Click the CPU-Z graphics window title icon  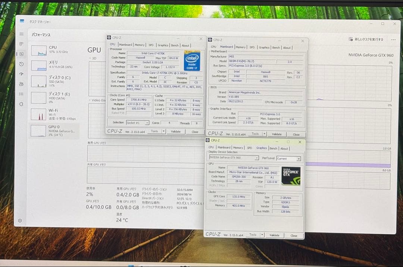coord(208,140)
